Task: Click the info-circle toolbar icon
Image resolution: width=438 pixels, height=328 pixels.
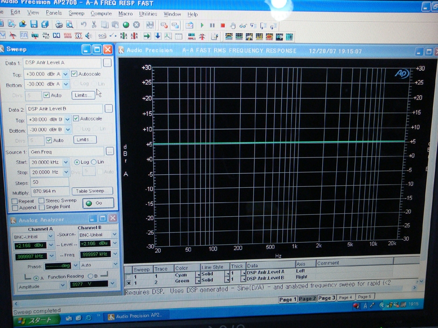Action: click(x=78, y=36)
